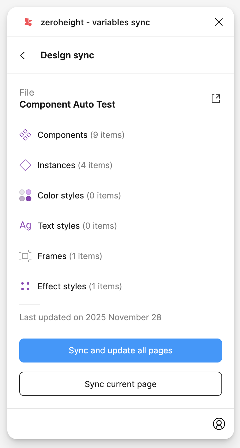
Task: Select the Text styles (0 items) row
Action: click(x=77, y=226)
